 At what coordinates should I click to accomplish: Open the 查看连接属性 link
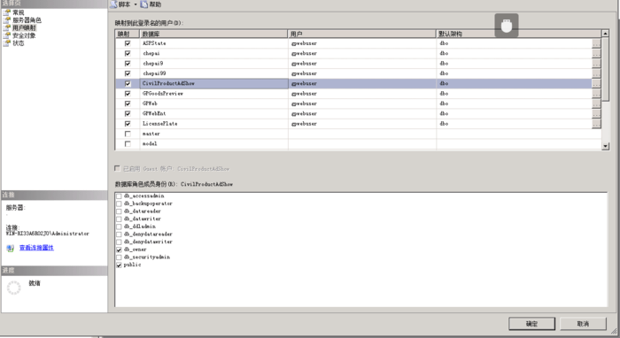tap(36, 248)
